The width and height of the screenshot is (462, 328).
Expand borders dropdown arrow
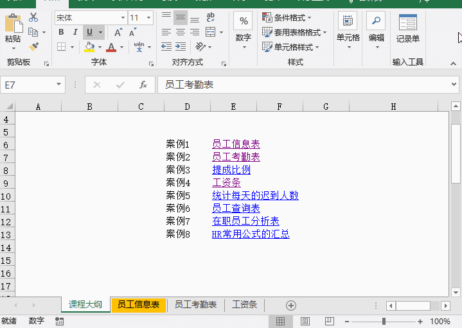[72, 47]
